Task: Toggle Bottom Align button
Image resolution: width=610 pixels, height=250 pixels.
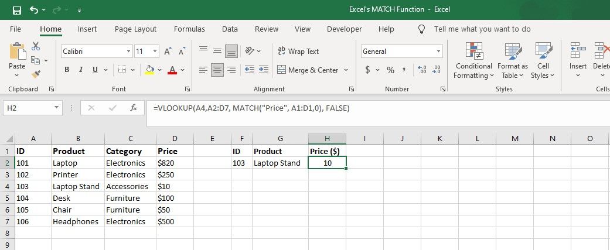Action: coord(231,52)
